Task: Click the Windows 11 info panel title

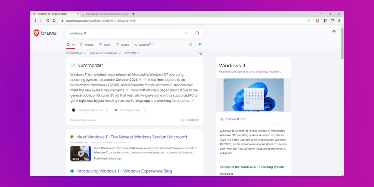Action: click(x=232, y=65)
